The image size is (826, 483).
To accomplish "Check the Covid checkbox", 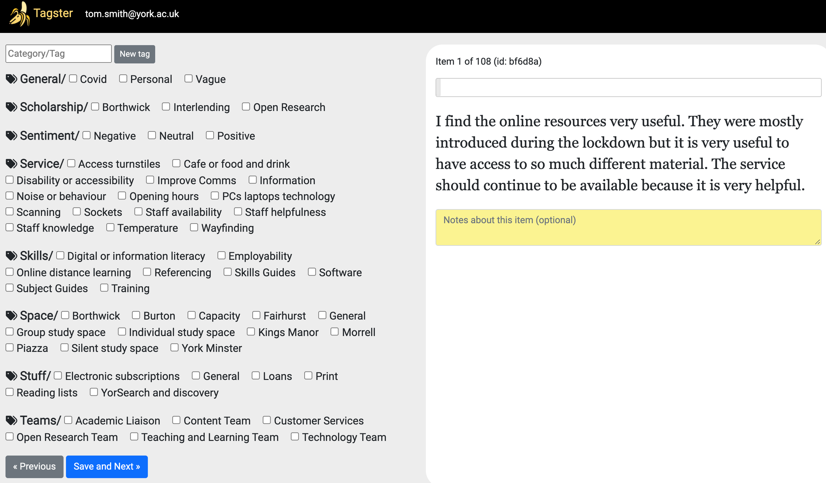I will (73, 79).
